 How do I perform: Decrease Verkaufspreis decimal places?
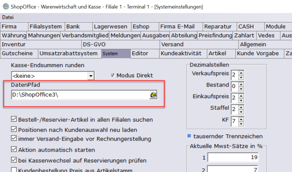[241, 77]
